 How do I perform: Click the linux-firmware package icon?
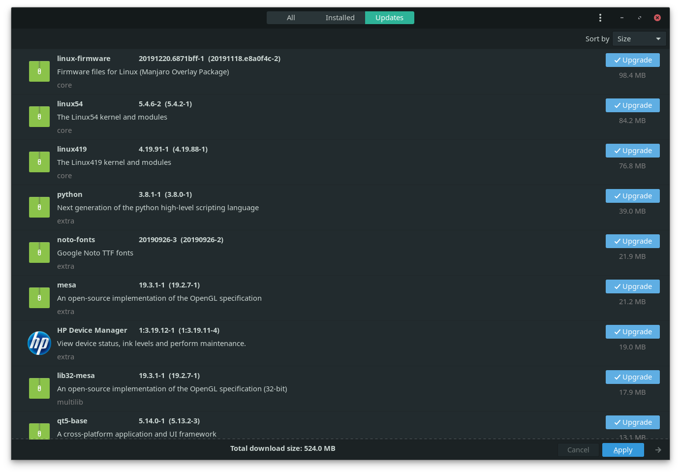pos(39,71)
